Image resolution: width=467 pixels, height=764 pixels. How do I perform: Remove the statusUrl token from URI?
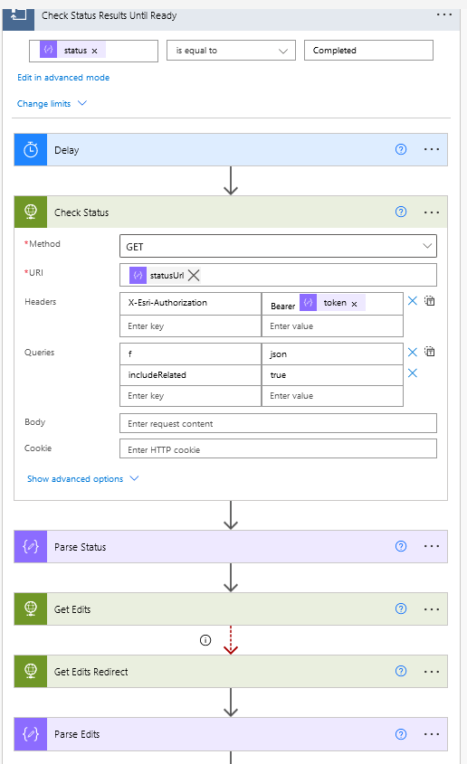click(194, 275)
